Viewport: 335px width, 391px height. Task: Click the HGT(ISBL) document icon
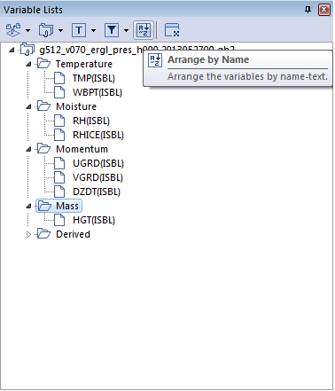[59, 220]
